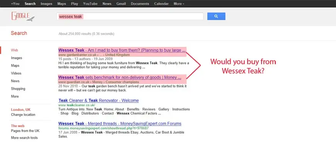Open Maps in the top bar
336x144 pixels.
point(62,3)
